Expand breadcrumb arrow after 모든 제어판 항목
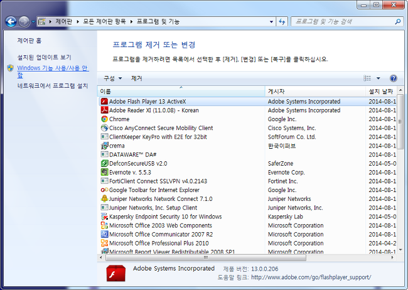This screenshot has height=290, width=408. [131, 21]
